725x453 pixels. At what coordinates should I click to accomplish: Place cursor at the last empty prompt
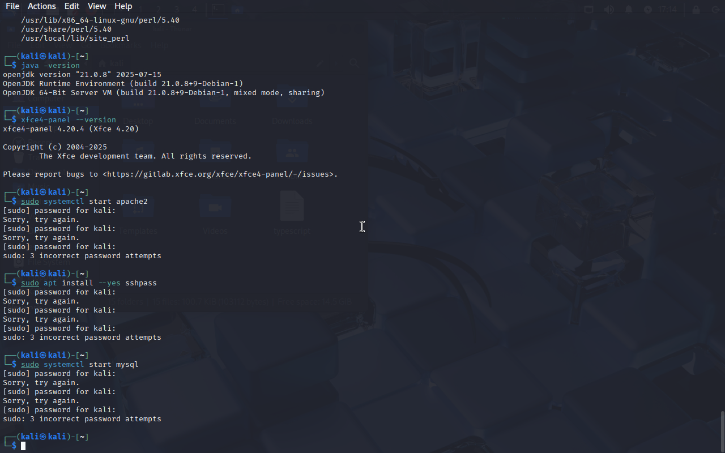tap(23, 446)
